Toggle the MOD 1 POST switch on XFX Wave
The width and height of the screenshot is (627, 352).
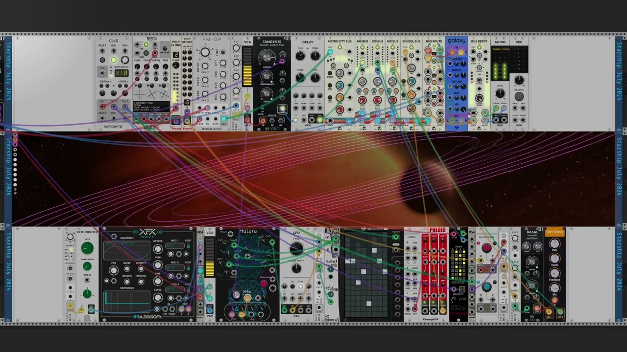[x=188, y=245]
